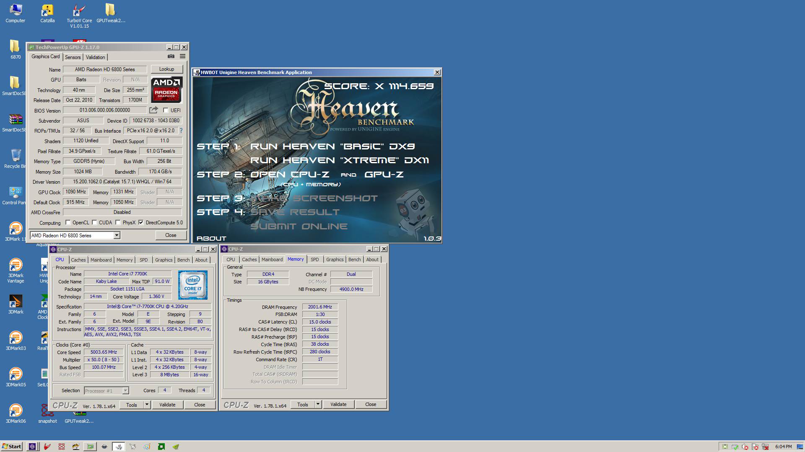The image size is (805, 452).
Task: Open the Processor #1 selection dropdown
Action: (x=106, y=390)
